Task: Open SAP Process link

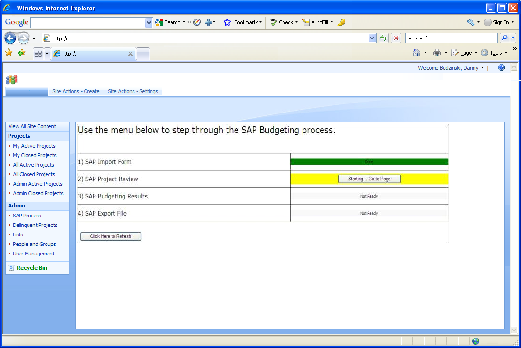Action: (27, 216)
